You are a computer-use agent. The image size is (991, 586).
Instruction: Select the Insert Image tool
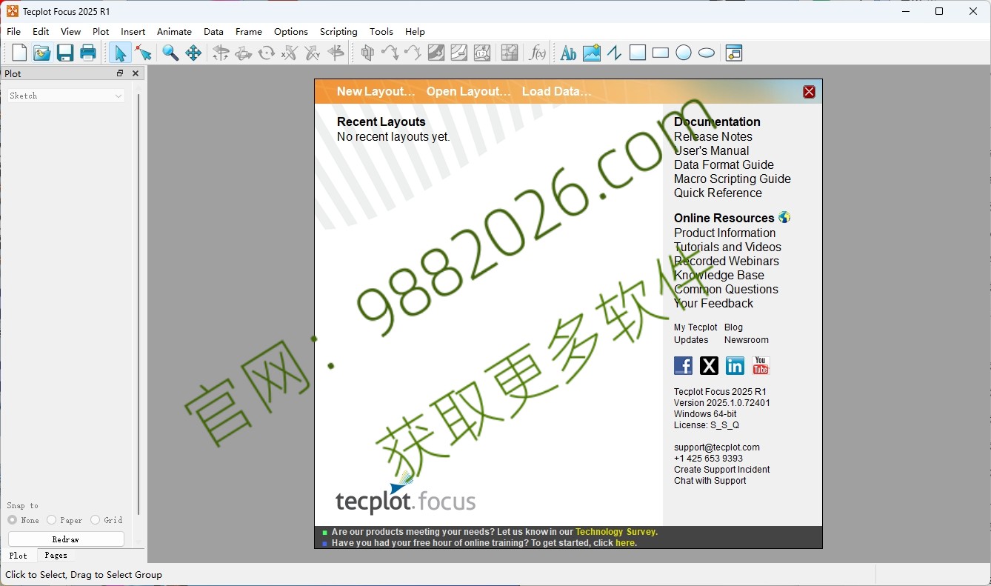(x=591, y=53)
